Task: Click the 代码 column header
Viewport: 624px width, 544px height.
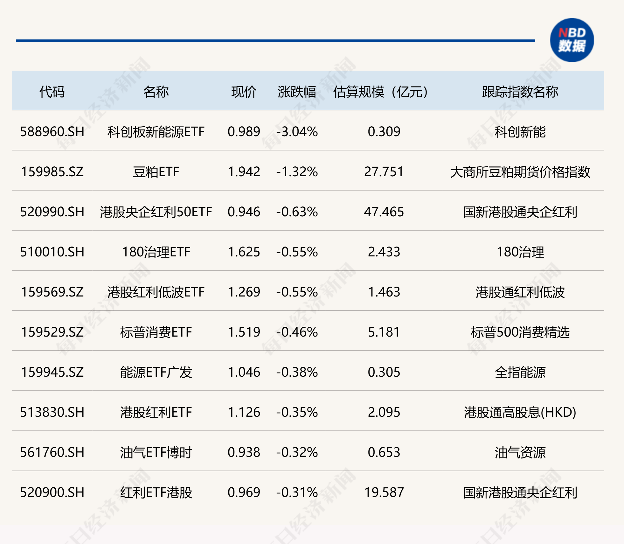Action: tap(52, 92)
